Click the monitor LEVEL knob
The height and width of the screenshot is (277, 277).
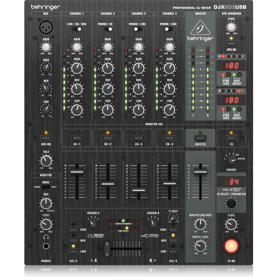(46, 224)
